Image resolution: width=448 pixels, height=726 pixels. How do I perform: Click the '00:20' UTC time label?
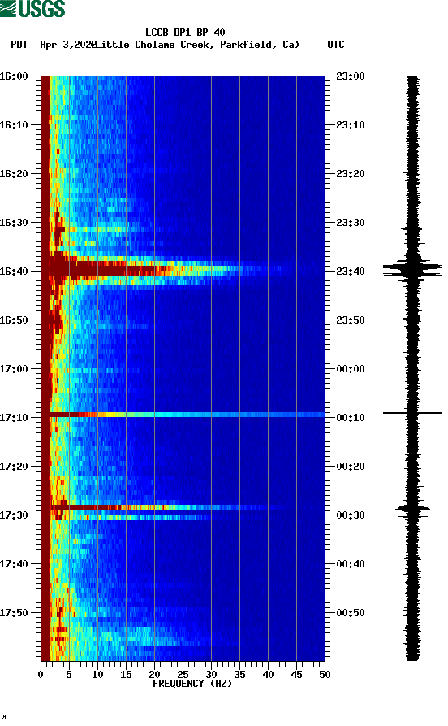[x=351, y=467]
